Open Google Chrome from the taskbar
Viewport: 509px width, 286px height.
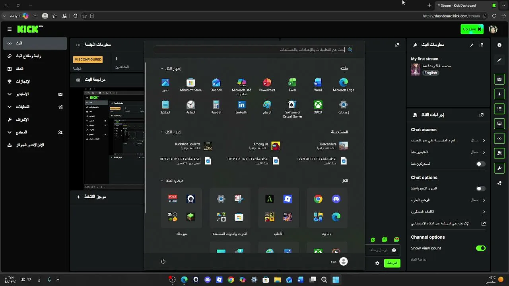click(x=231, y=280)
